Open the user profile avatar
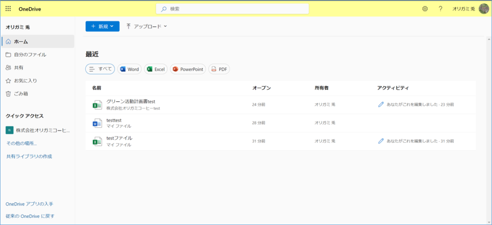 click(x=484, y=9)
